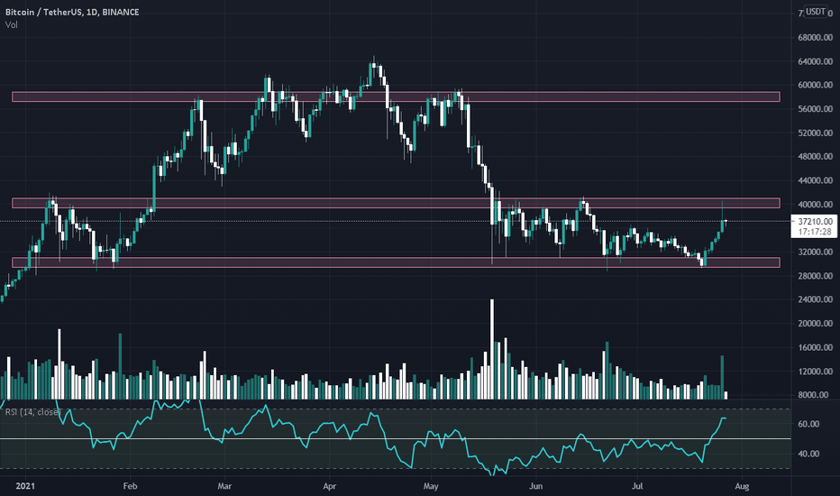Screen dimensions: 840x496
Task: Click the 16000.00 volume axis label
Action: [x=815, y=347]
